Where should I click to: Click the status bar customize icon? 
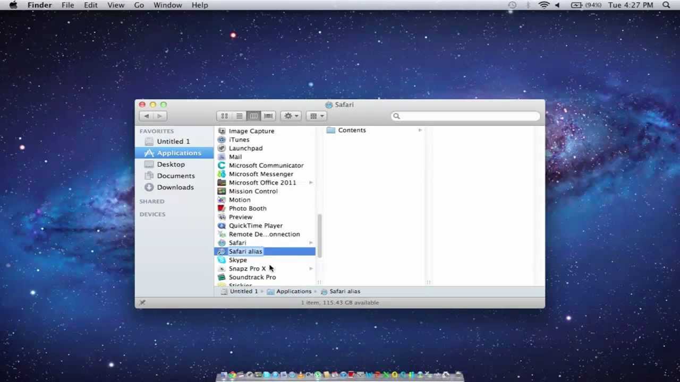tap(142, 302)
